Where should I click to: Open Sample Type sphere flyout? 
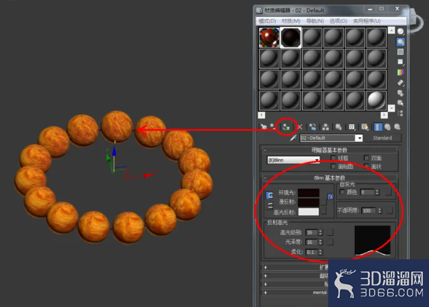click(x=401, y=32)
